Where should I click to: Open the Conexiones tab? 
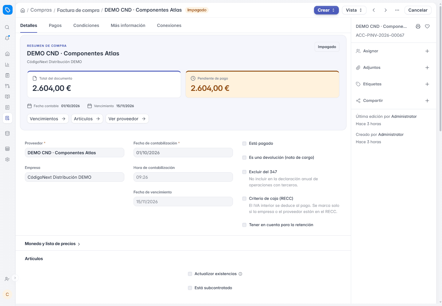pos(169,25)
